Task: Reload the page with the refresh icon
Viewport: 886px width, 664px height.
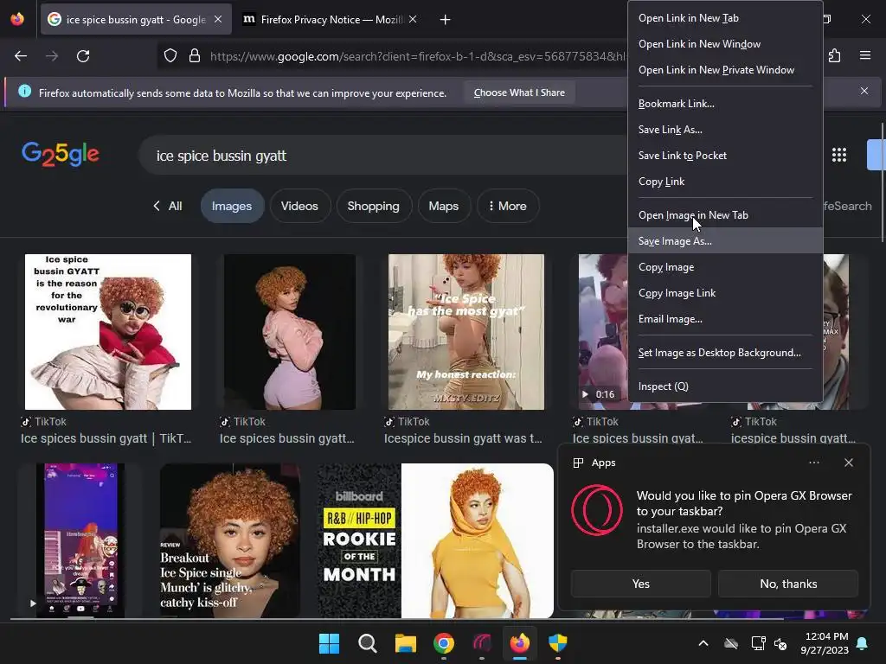Action: point(83,56)
